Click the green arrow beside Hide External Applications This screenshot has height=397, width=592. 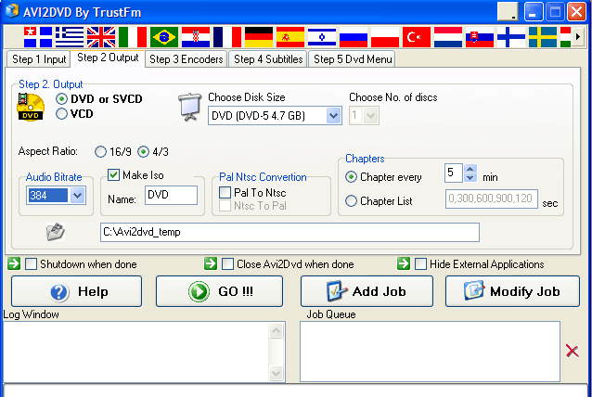pos(404,263)
